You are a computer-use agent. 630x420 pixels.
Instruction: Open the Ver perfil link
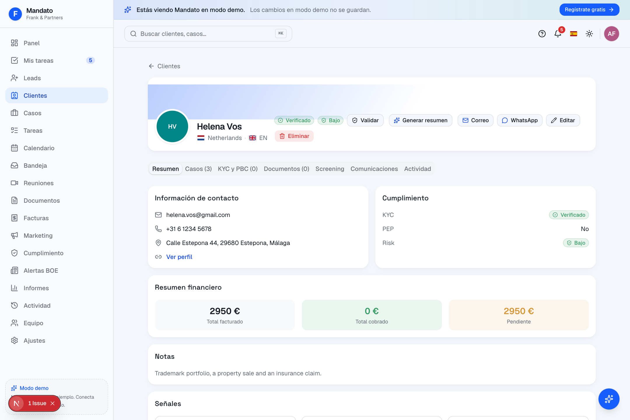179,257
